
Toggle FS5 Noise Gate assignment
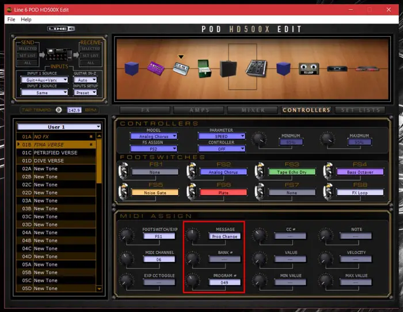click(x=155, y=192)
